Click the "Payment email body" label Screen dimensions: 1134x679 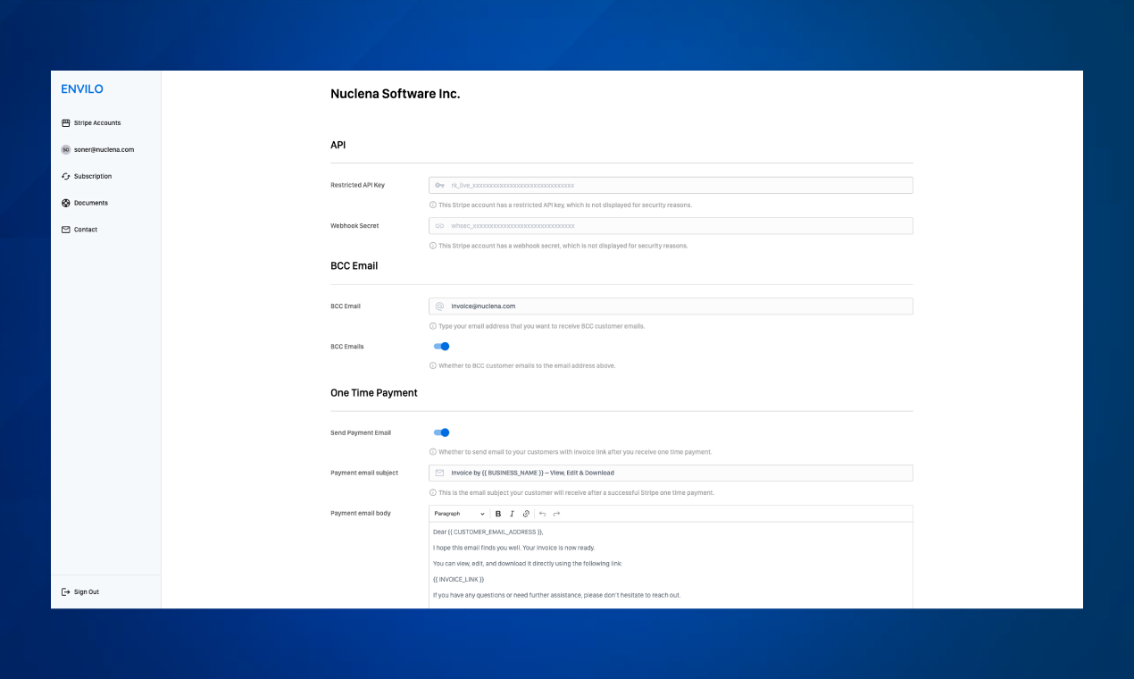[x=361, y=514]
